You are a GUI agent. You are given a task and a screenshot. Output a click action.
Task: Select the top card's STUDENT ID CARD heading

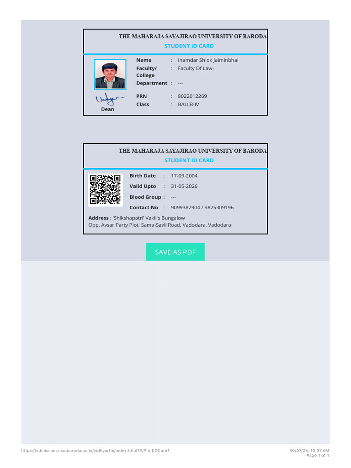189,46
